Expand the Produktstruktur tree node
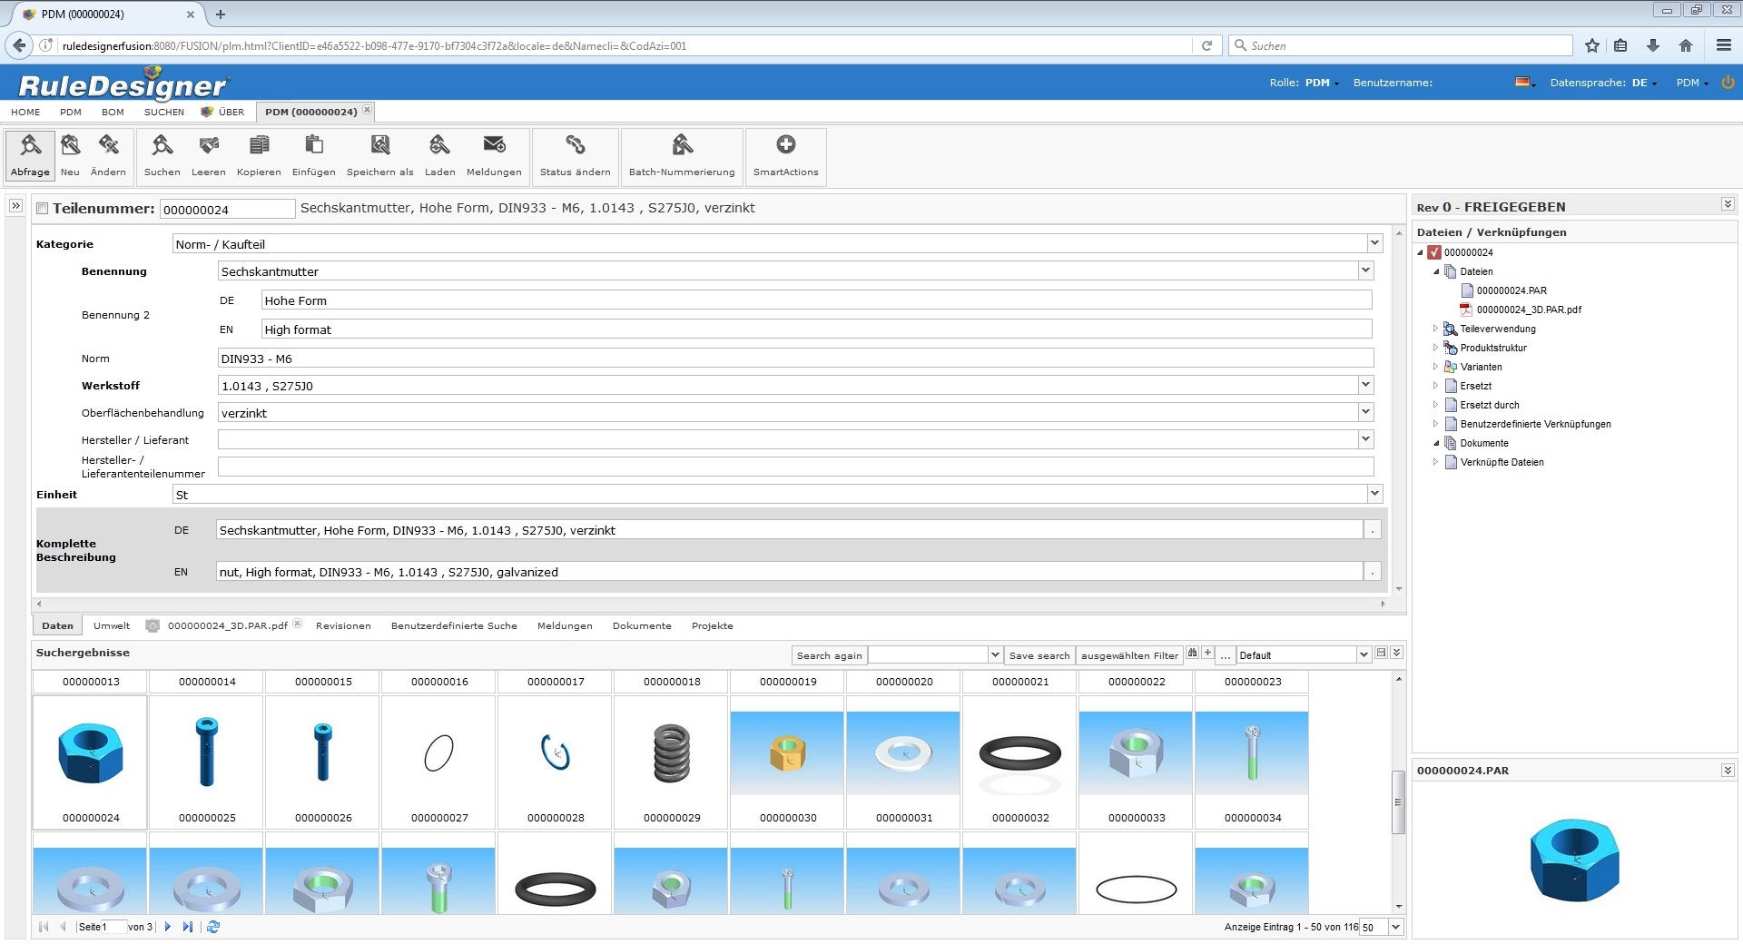The height and width of the screenshot is (944, 1743). (1435, 348)
